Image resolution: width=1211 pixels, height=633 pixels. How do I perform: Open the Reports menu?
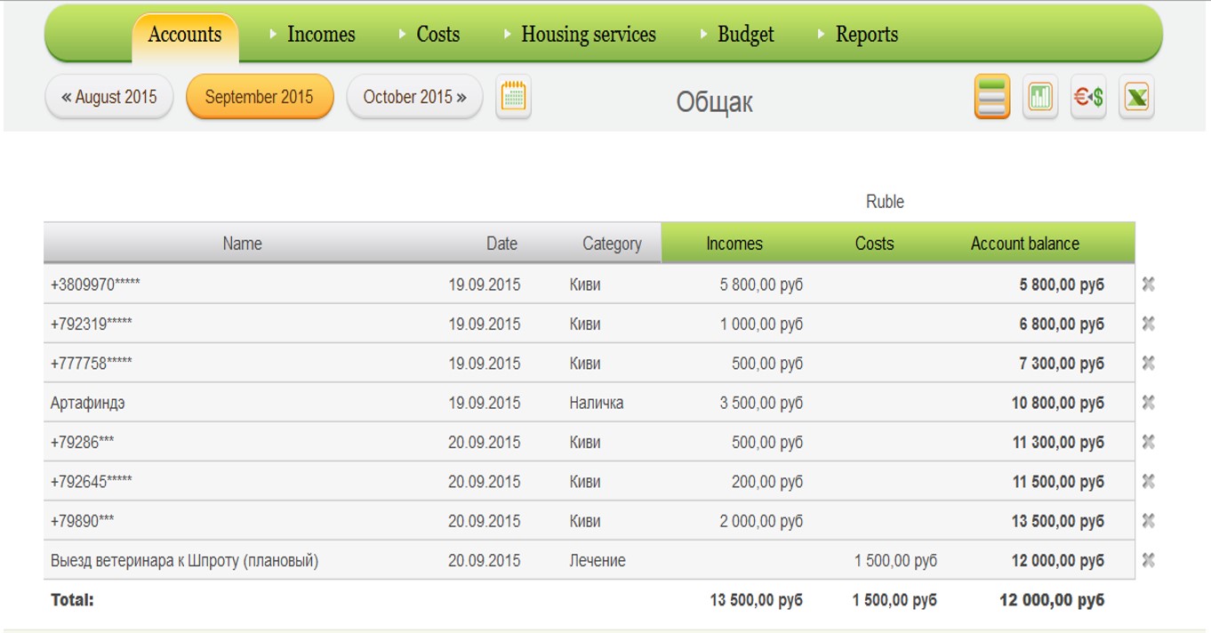coord(866,35)
